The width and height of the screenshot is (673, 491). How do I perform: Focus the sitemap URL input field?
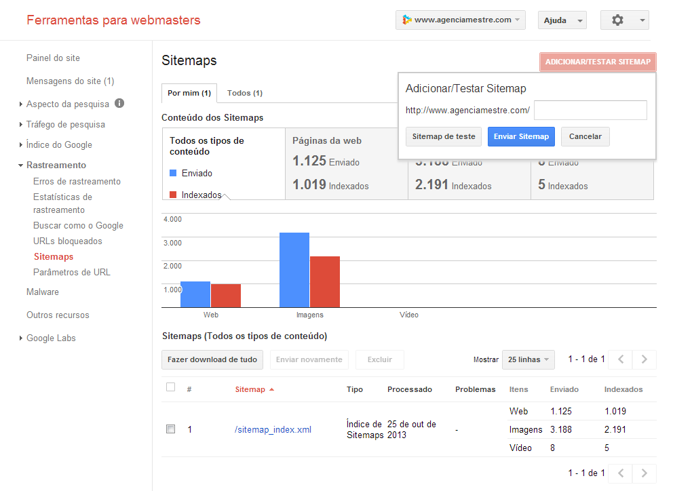pos(590,111)
